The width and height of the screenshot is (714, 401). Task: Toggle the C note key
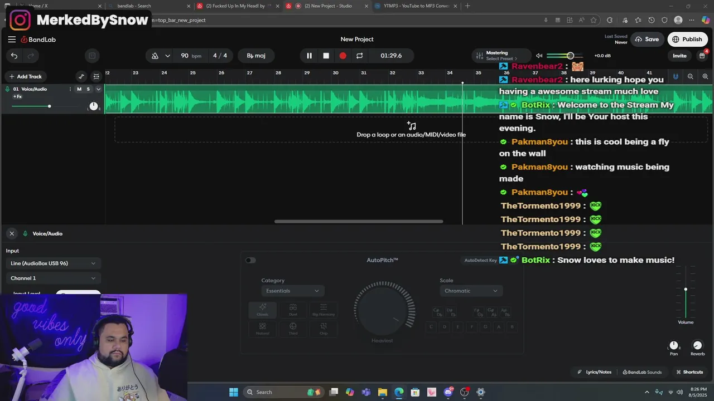pos(431,327)
